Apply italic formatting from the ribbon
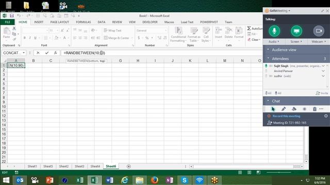 pyautogui.click(x=30, y=38)
